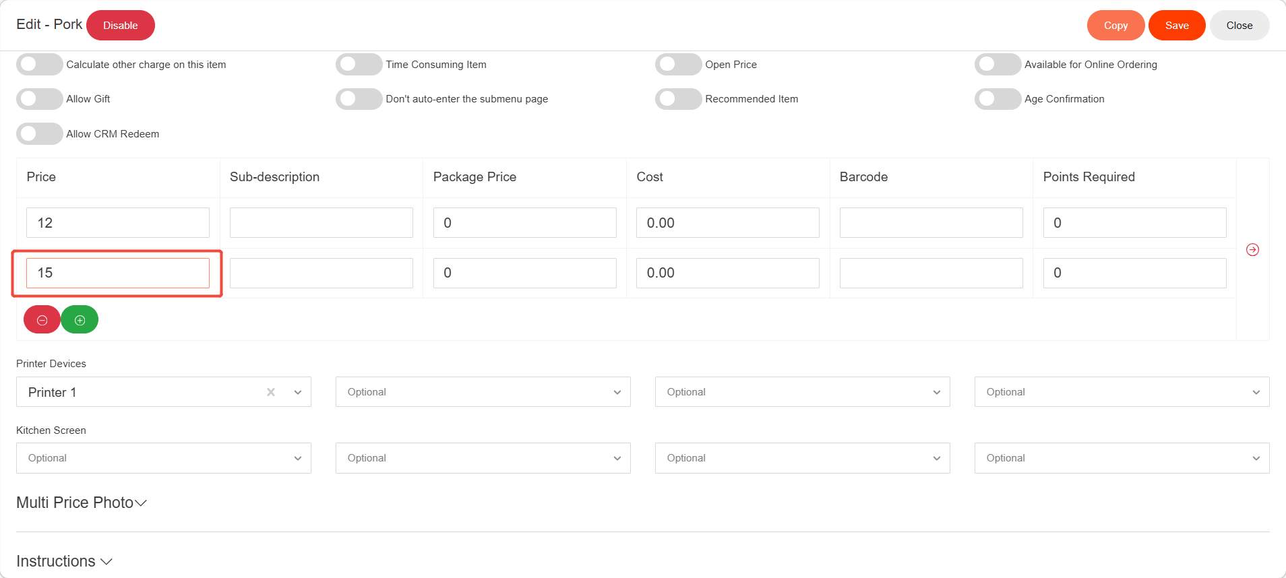The width and height of the screenshot is (1286, 578).
Task: Click the Copy button
Action: pos(1115,26)
